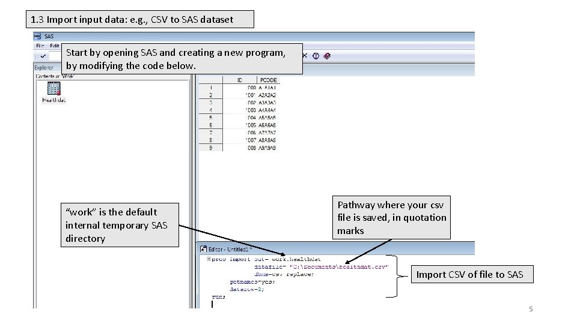
Task: Click PCODE cell A8A8A8
Action: [x=267, y=140]
